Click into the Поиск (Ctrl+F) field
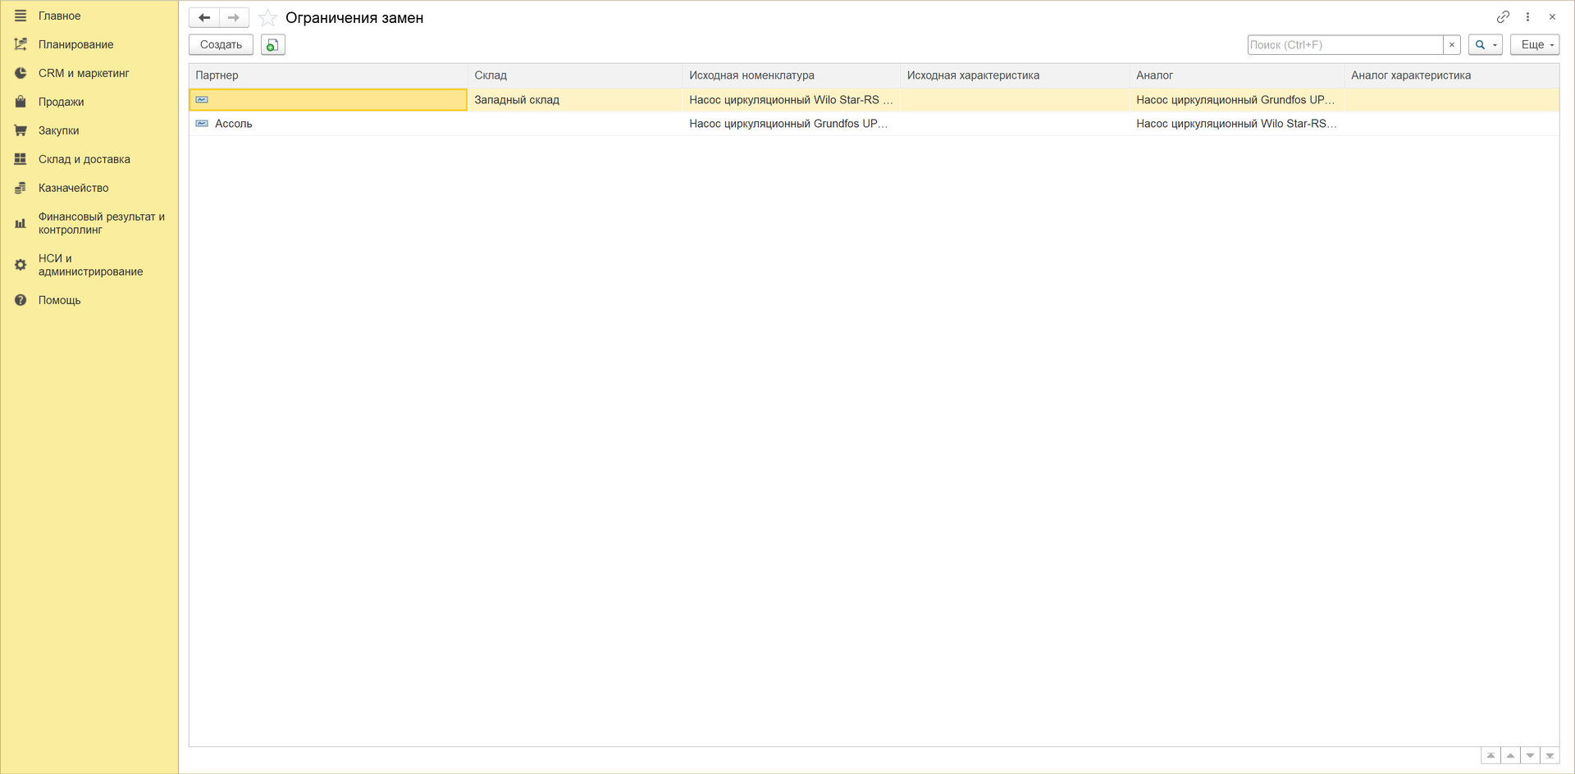 click(1345, 44)
